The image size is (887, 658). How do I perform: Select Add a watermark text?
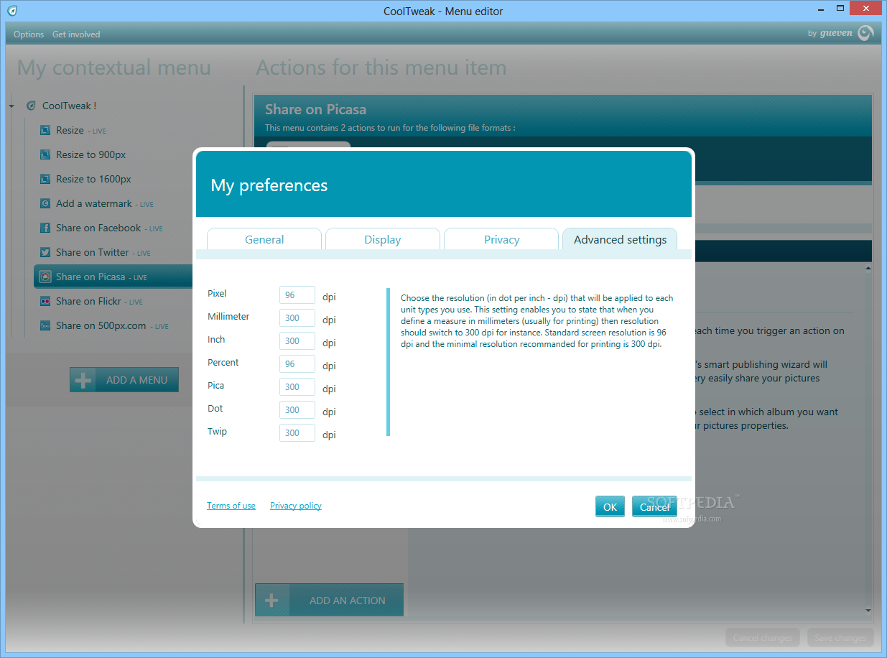pos(94,203)
